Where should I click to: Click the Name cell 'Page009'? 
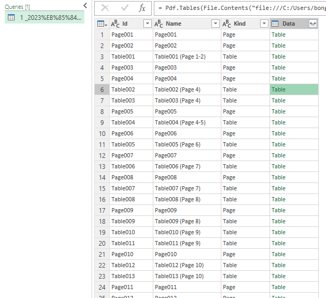point(187,210)
